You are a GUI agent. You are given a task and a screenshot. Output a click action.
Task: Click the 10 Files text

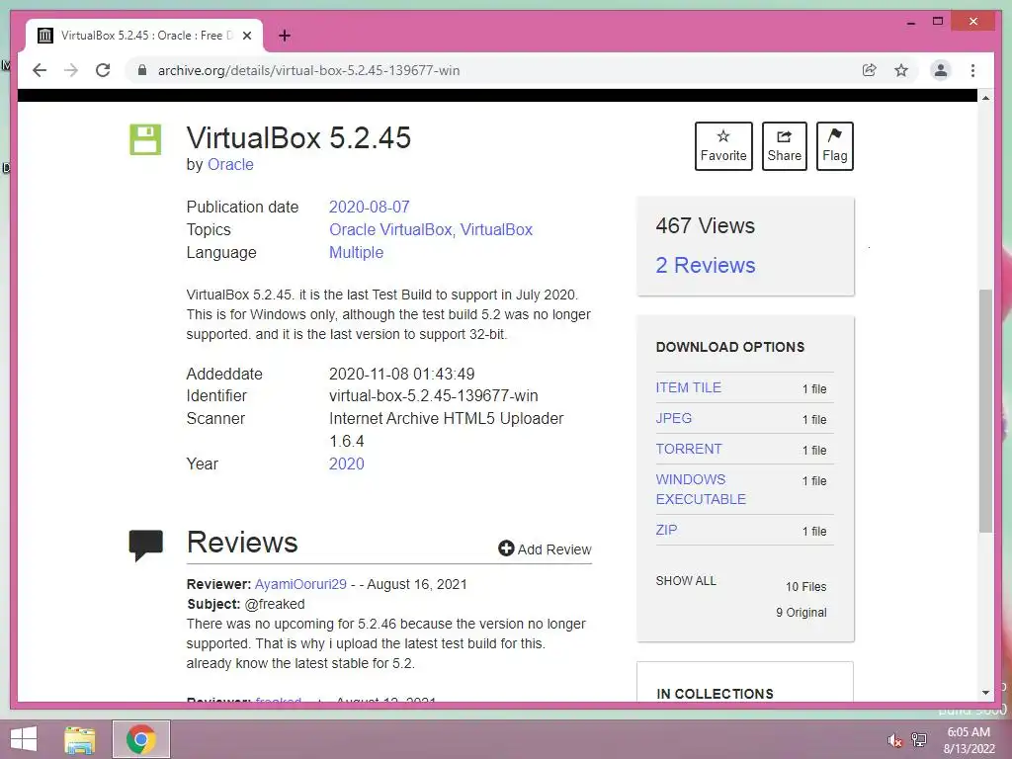pos(806,587)
